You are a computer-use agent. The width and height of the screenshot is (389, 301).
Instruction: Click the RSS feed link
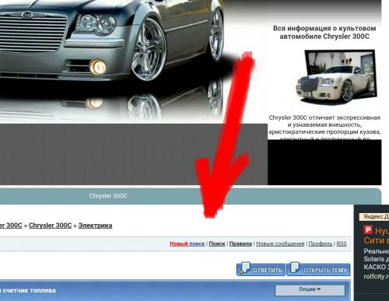coord(342,243)
